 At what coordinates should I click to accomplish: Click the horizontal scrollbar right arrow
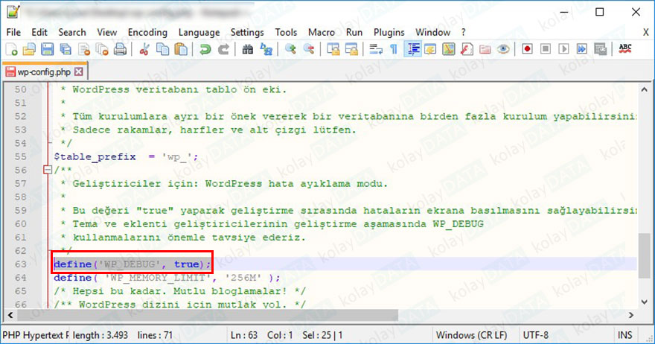tap(630, 315)
